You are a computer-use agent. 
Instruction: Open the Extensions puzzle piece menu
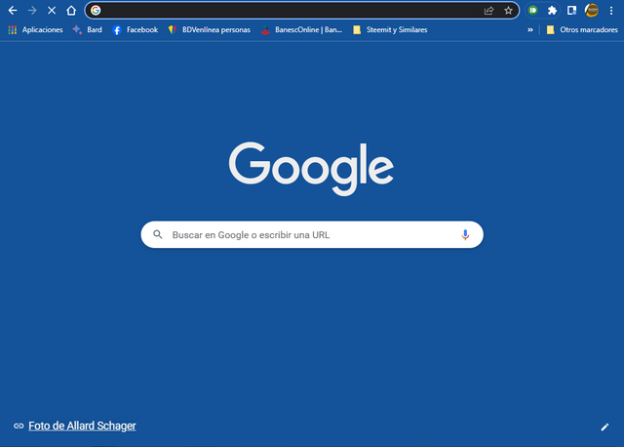coord(552,11)
